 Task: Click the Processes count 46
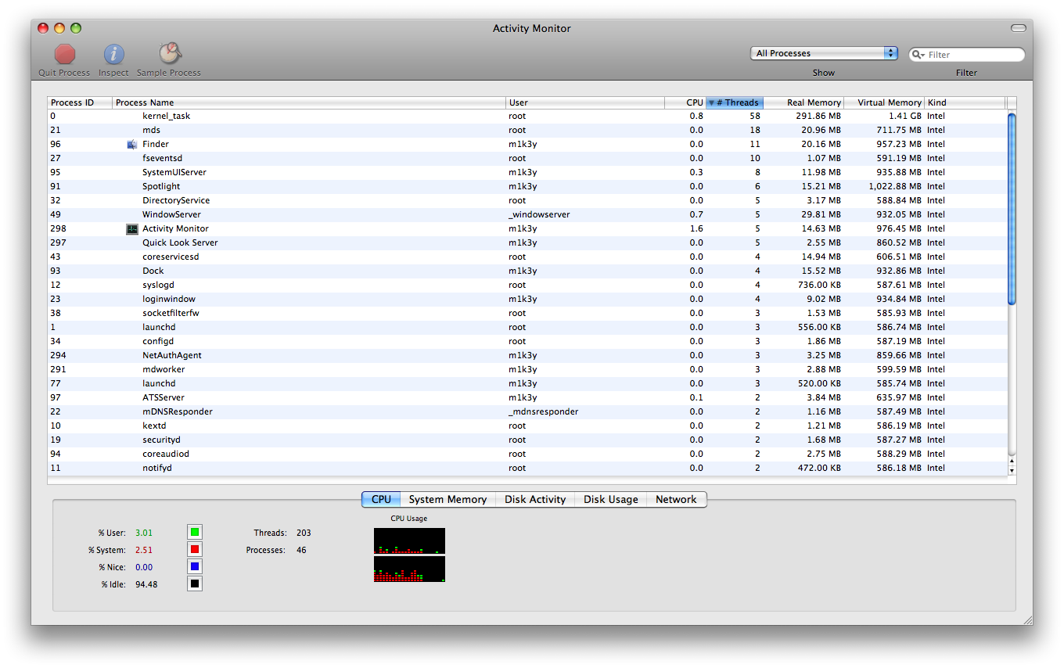click(301, 550)
